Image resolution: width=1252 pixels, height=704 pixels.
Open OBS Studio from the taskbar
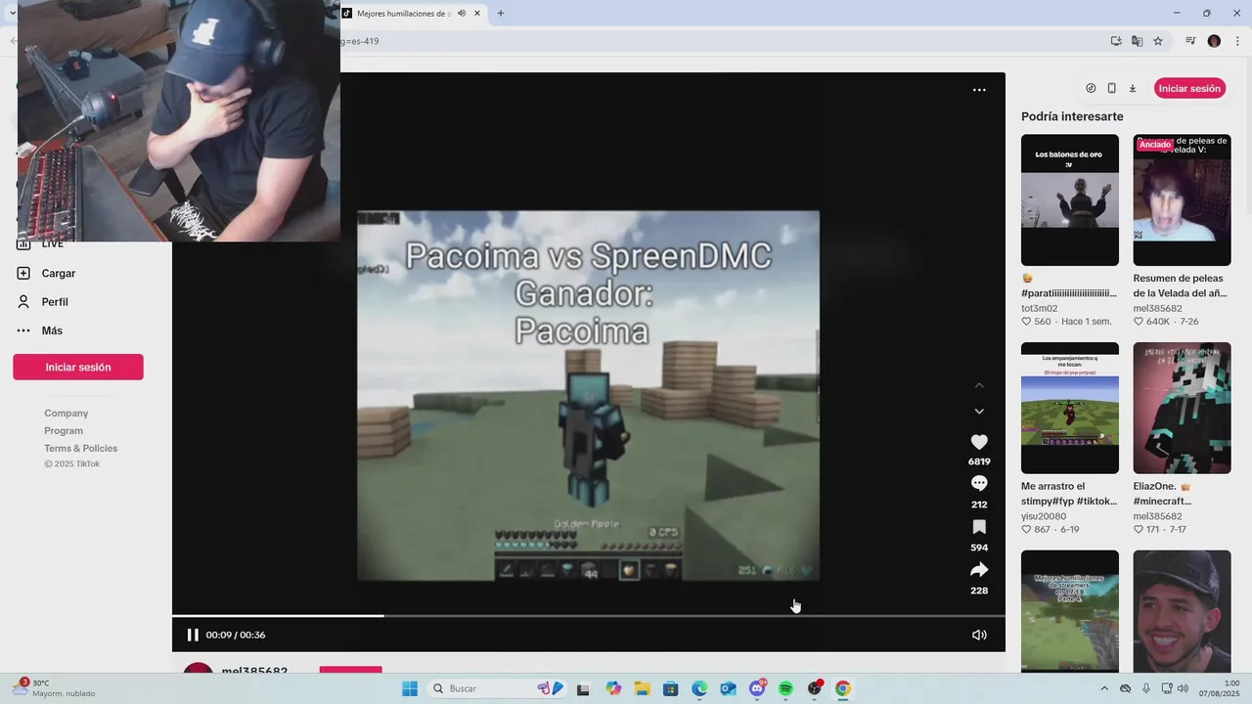815,688
